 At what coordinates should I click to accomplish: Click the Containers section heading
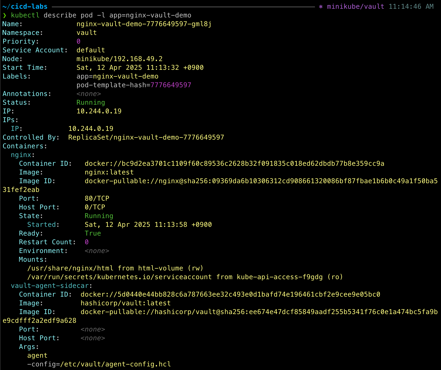[25, 146]
